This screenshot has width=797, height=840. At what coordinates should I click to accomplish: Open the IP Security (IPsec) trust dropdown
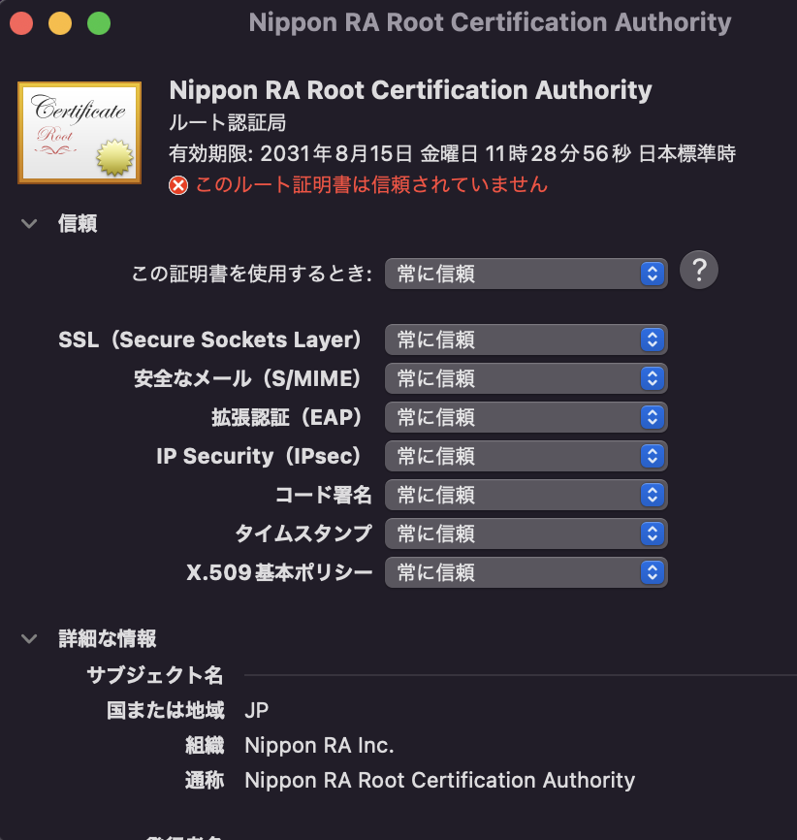pyautogui.click(x=526, y=456)
